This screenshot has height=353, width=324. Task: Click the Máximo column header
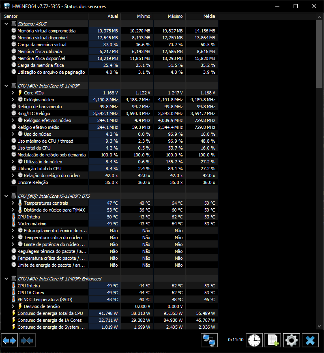[x=170, y=16]
